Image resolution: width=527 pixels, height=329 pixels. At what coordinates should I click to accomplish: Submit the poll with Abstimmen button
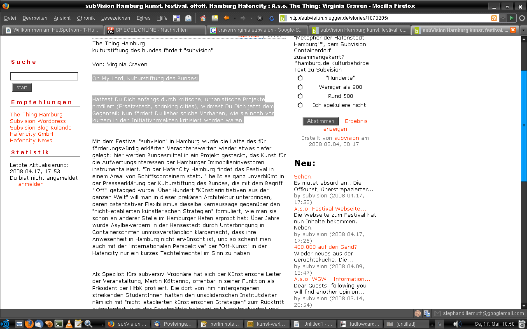[x=321, y=121]
